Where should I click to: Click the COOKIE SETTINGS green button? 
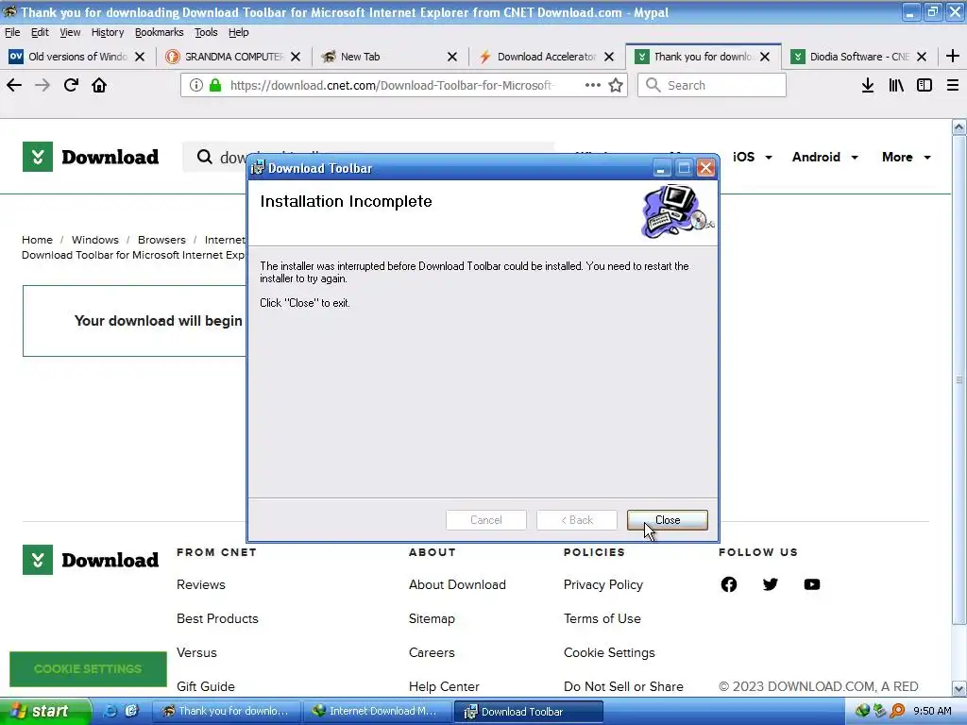pyautogui.click(x=88, y=669)
